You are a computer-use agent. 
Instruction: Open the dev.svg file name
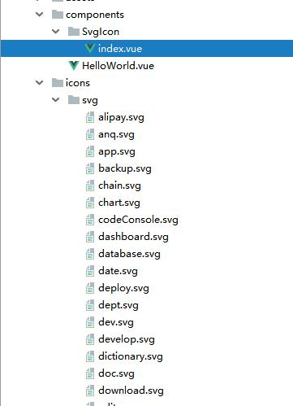[116, 322]
